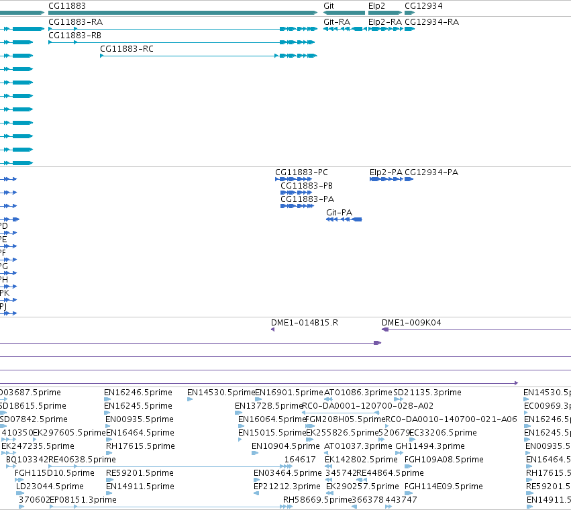Select the FGM208H05.5prime EST label
Image resolution: width=571 pixels, height=510 pixels.
[x=345, y=419]
